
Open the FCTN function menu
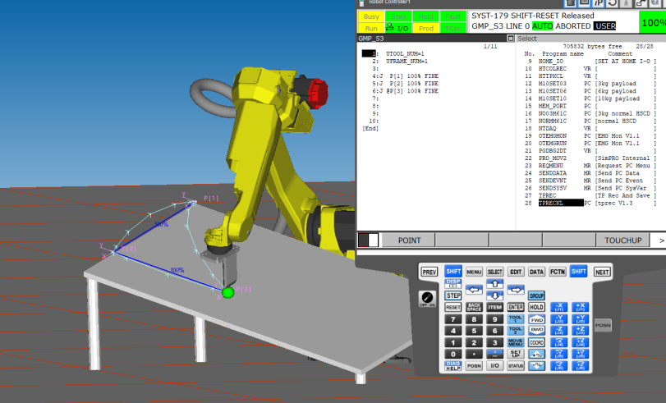pyautogui.click(x=557, y=271)
